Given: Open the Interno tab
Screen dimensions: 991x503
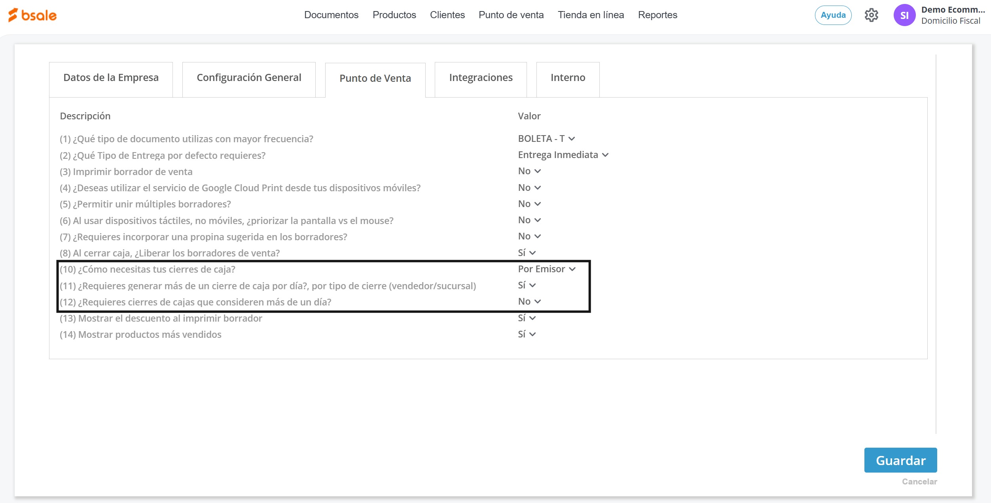Looking at the screenshot, I should (x=567, y=78).
